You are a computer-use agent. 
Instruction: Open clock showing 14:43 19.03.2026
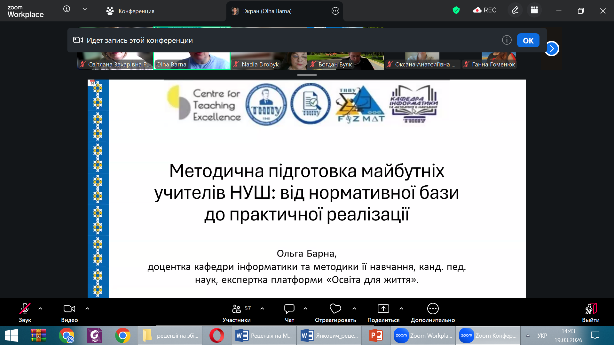(568, 335)
